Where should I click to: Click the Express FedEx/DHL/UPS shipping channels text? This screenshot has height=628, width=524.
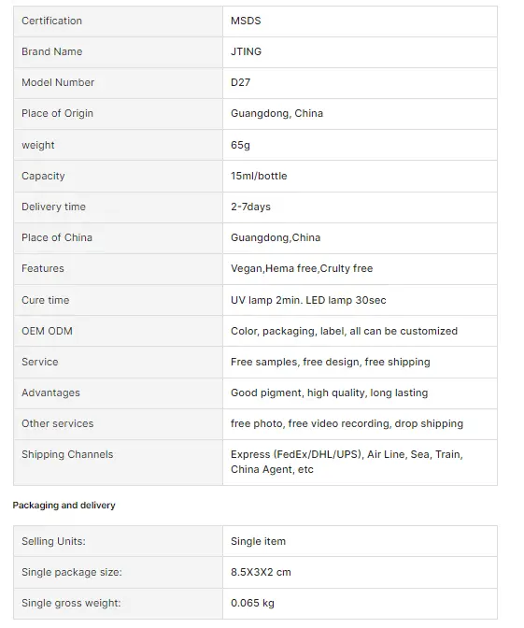[347, 462]
